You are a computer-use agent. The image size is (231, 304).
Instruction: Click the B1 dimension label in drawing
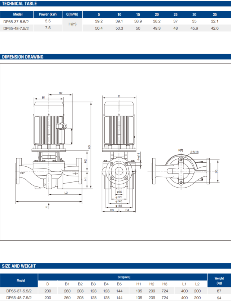(x=43, y=98)
